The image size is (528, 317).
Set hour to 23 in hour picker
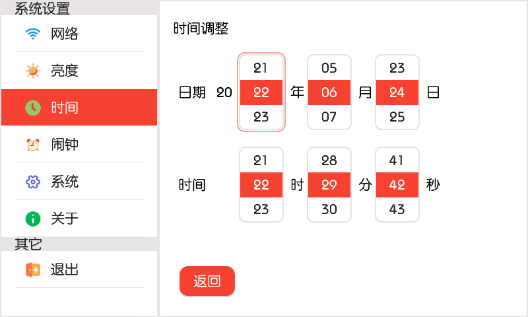pos(261,209)
